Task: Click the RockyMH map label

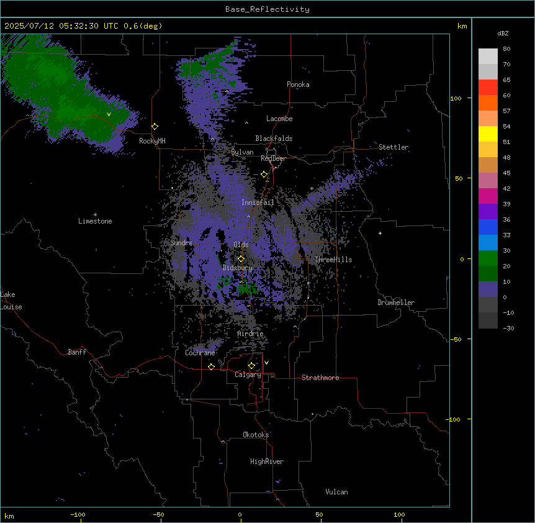Action: (x=152, y=141)
